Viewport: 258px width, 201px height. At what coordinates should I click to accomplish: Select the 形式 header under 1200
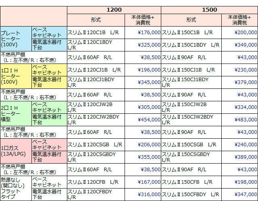(x=96, y=20)
